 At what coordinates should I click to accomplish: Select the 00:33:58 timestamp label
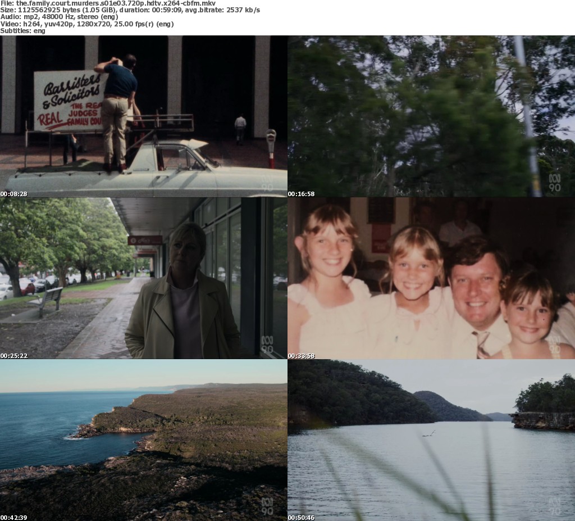(302, 356)
